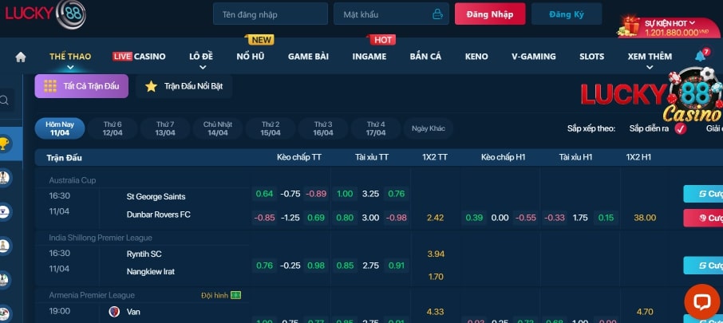Open the live chat bubble icon
This screenshot has height=323, width=723.
(x=701, y=301)
